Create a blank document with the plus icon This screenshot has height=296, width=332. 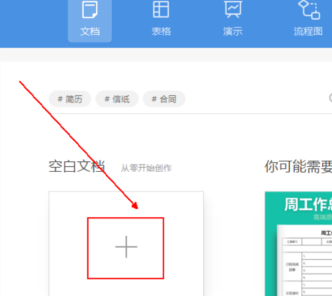click(x=126, y=247)
